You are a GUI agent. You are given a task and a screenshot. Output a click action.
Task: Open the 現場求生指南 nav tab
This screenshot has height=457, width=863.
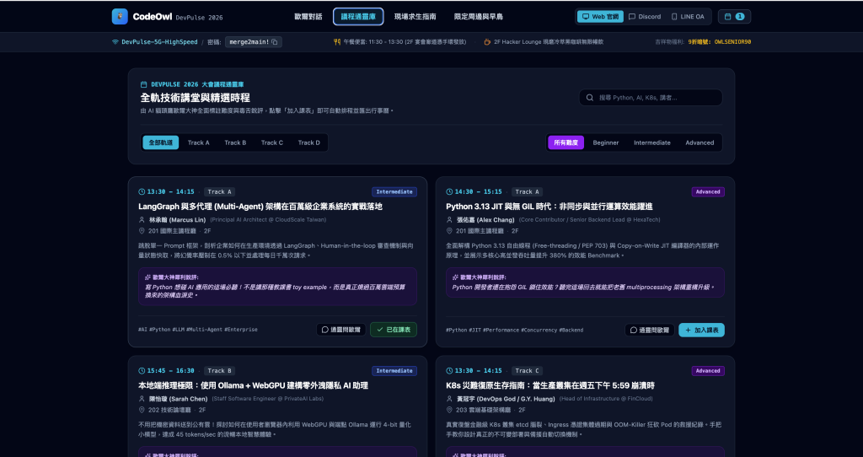[415, 17]
